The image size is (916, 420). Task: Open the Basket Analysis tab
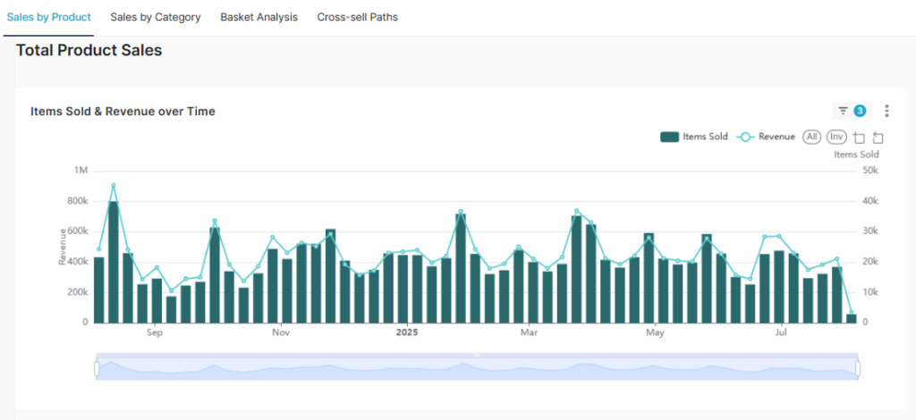pos(259,17)
